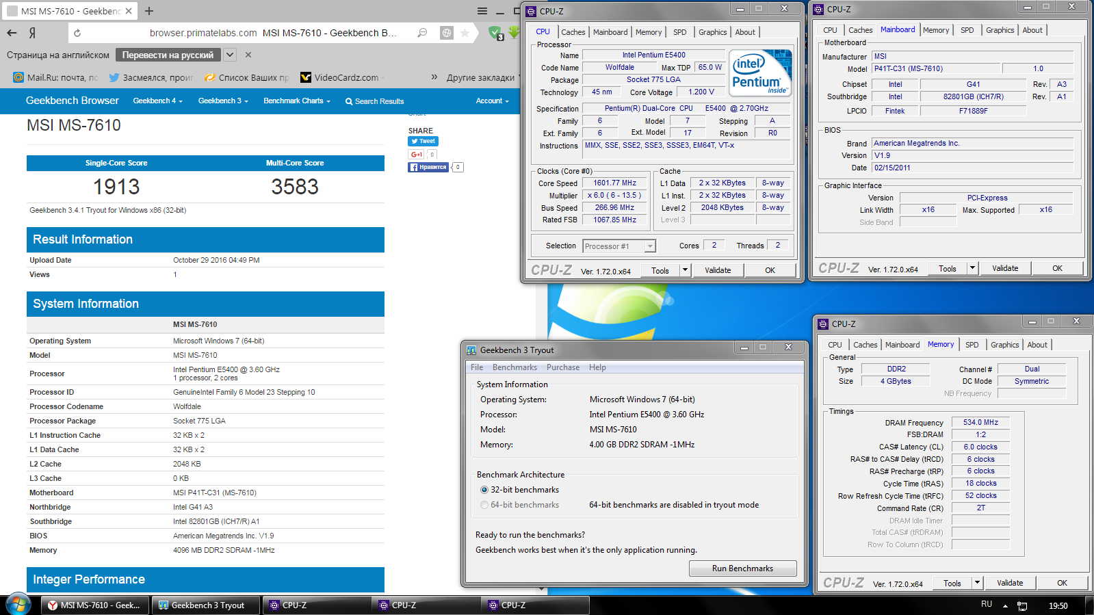Share result with the Tweet button
The height and width of the screenshot is (615, 1094).
[423, 141]
